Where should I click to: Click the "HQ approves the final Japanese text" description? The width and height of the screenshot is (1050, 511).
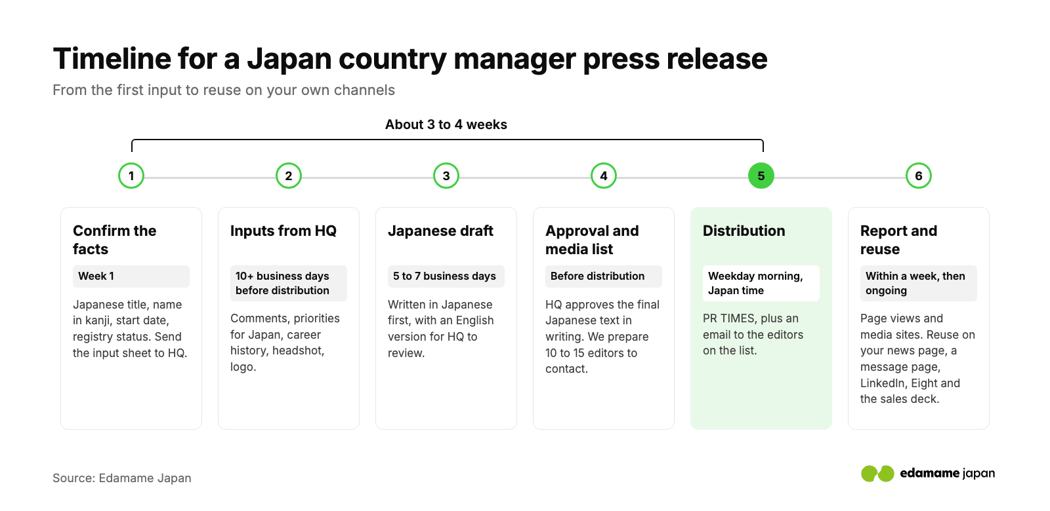(602, 337)
